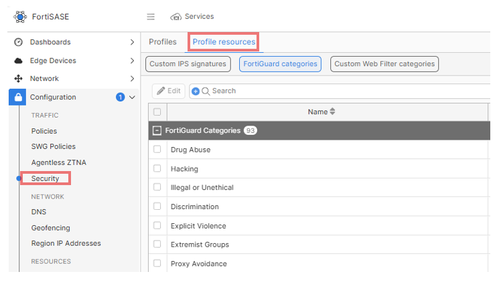Click the Services cloud icon
The height and width of the screenshot is (284, 499).
pos(176,17)
